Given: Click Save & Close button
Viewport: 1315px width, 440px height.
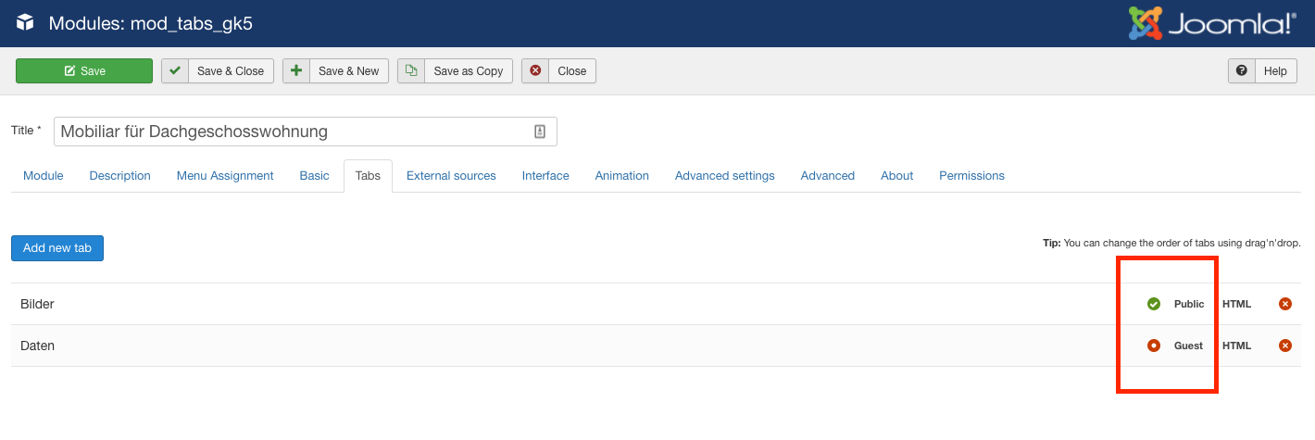Looking at the screenshot, I should click(x=218, y=71).
